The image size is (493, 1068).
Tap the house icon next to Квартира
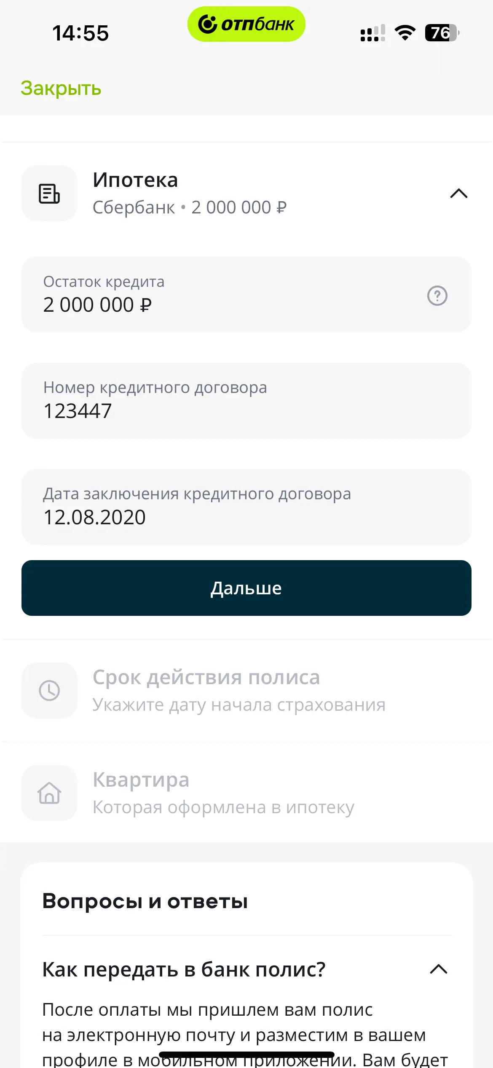click(x=49, y=793)
